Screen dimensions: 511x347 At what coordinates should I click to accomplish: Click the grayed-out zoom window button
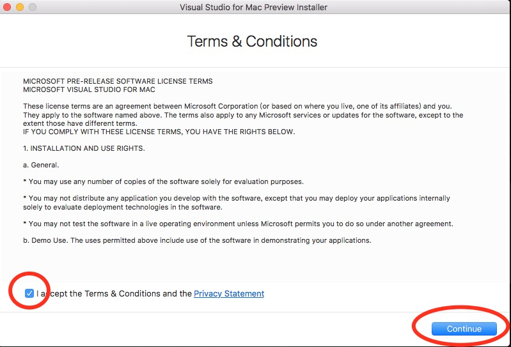click(x=32, y=7)
